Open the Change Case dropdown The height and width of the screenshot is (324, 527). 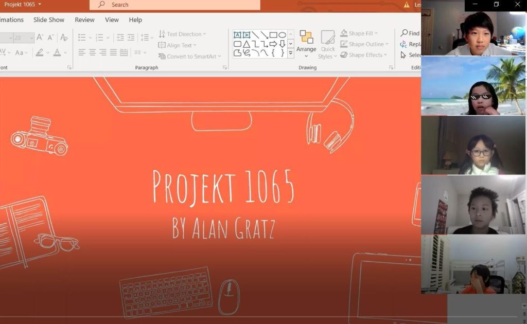21,52
